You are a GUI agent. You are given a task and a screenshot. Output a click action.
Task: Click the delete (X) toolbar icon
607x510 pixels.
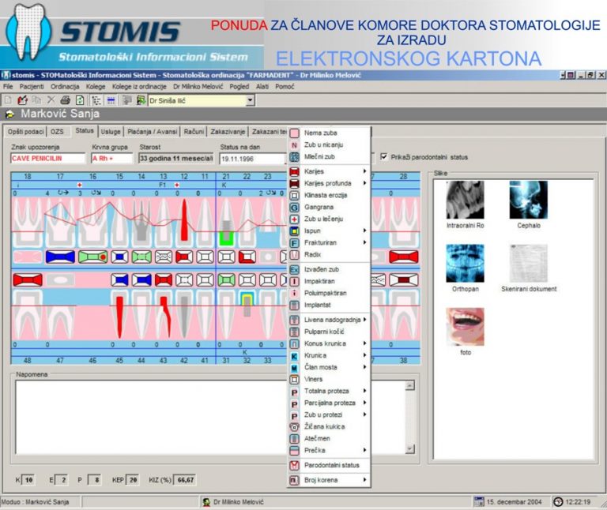[51, 100]
